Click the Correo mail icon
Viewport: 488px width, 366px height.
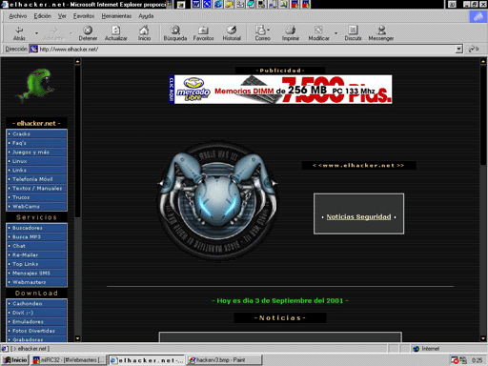coord(262,33)
